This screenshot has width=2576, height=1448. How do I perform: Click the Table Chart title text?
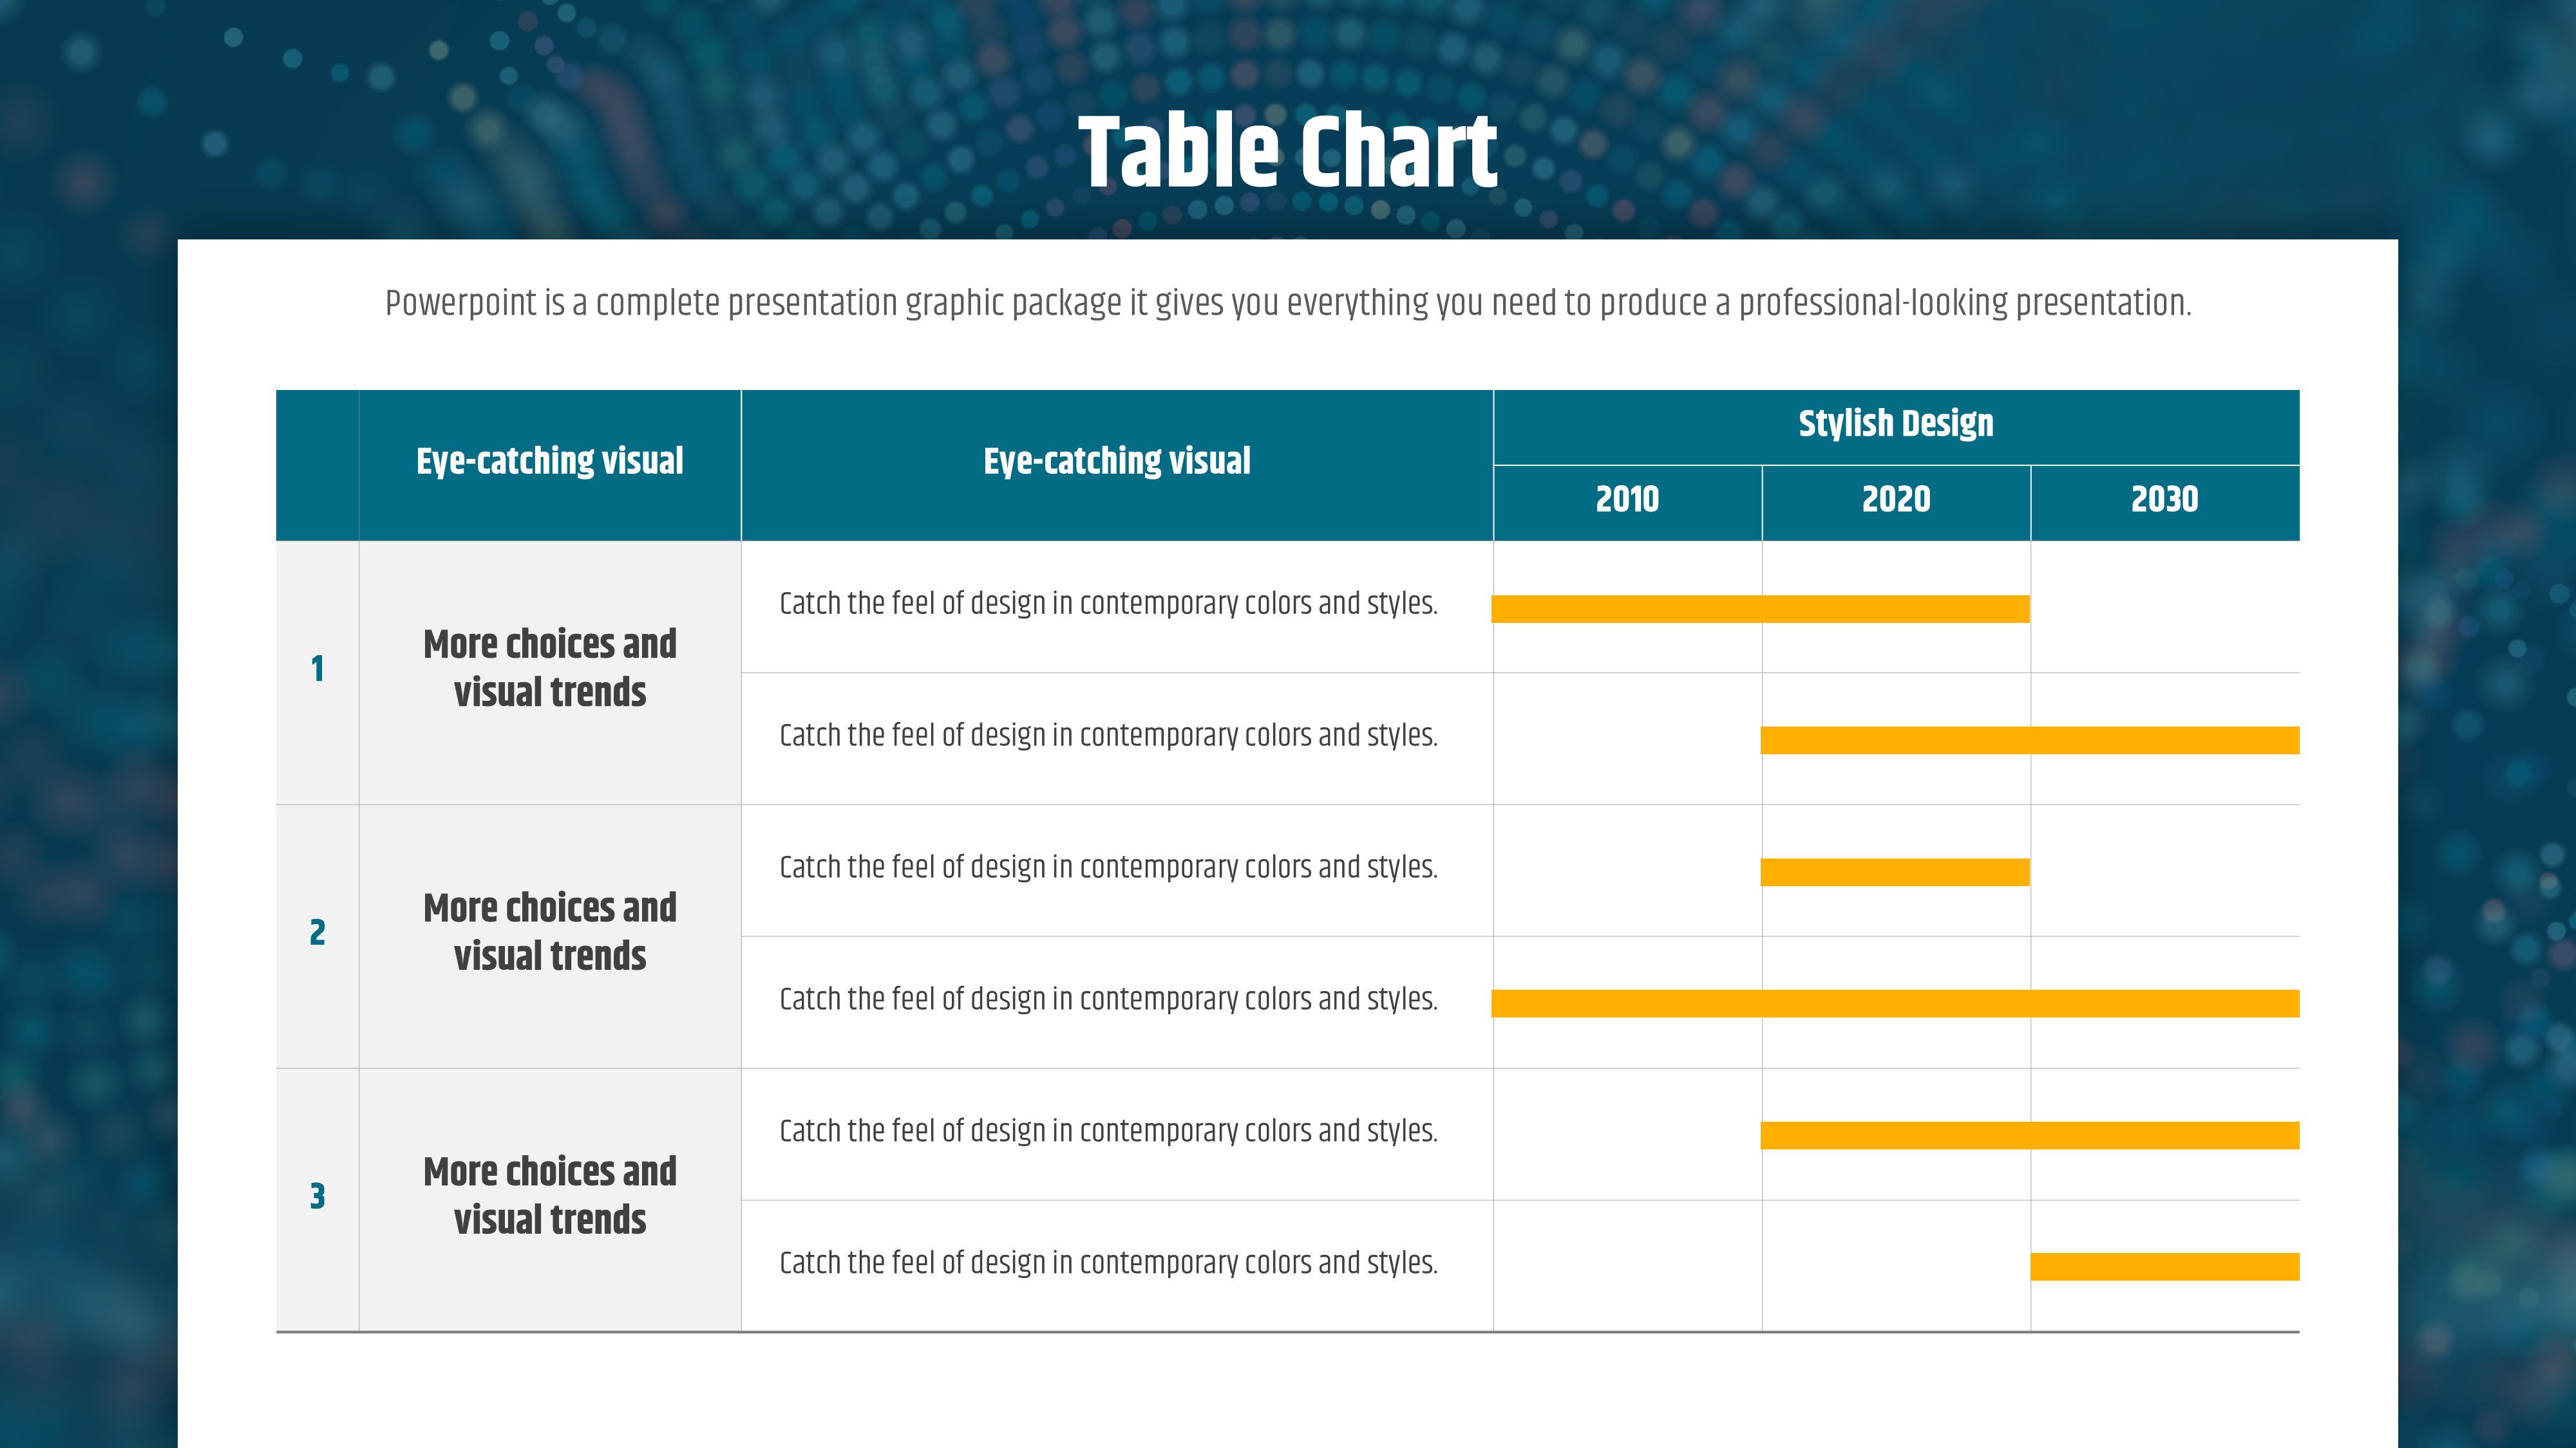pos(1287,152)
